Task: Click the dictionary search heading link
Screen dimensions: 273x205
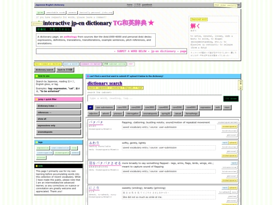Action: 105,83
